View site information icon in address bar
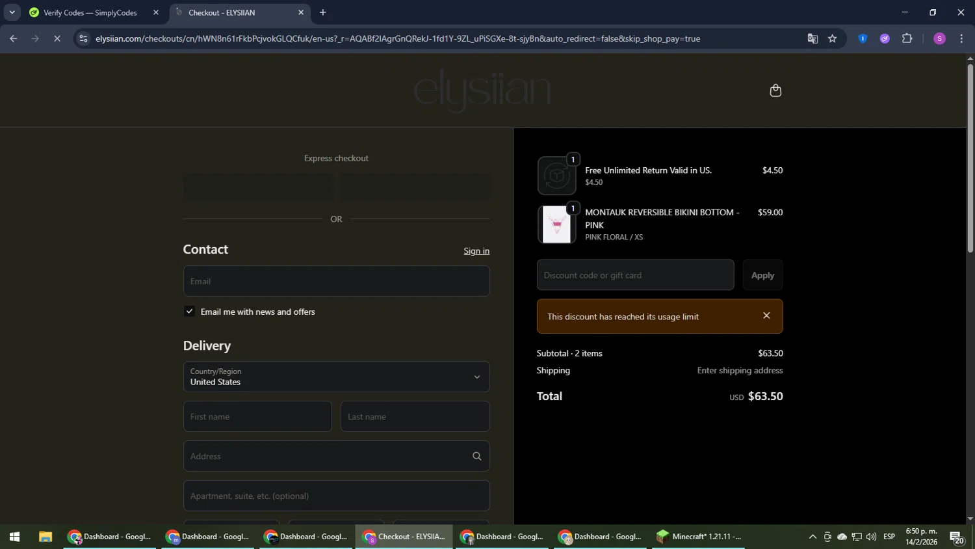This screenshot has height=549, width=975. (83, 38)
